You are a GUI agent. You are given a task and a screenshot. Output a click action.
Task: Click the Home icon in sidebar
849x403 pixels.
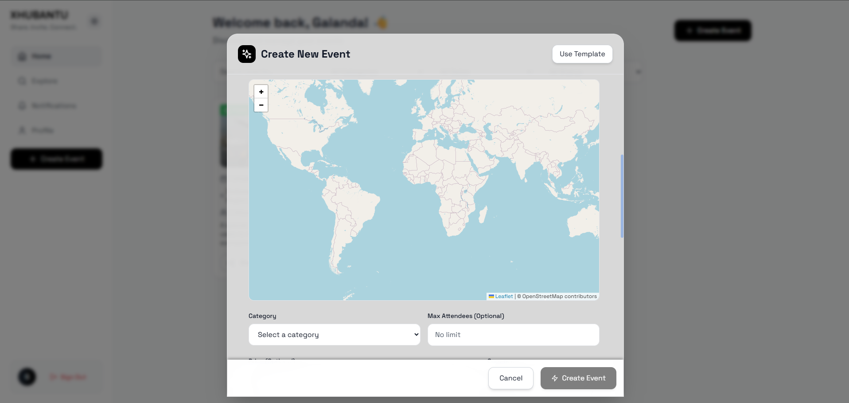click(22, 56)
